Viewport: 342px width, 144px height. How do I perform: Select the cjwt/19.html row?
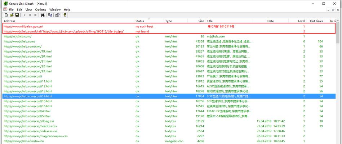[169, 51]
